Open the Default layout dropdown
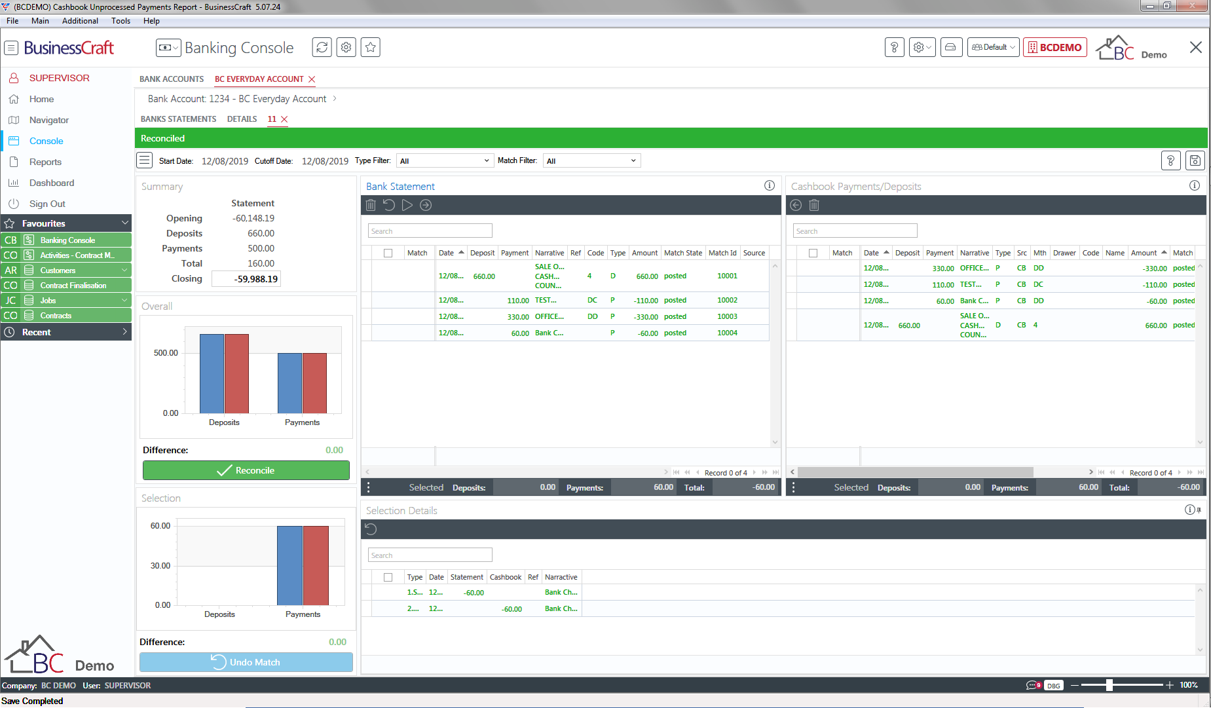The image size is (1211, 708). 994,47
